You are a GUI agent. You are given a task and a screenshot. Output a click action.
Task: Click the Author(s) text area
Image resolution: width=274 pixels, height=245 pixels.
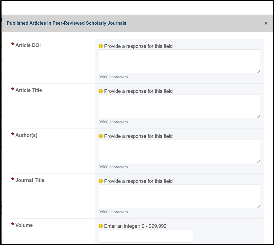[179, 151]
